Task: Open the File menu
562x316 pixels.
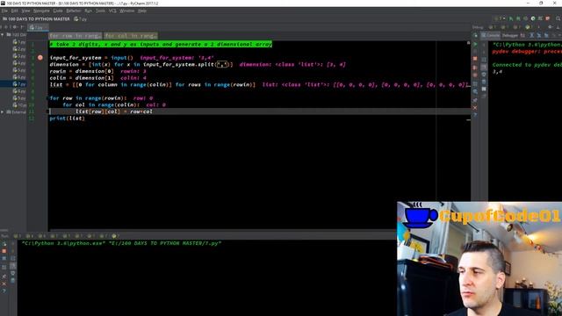Action: tap(4, 11)
